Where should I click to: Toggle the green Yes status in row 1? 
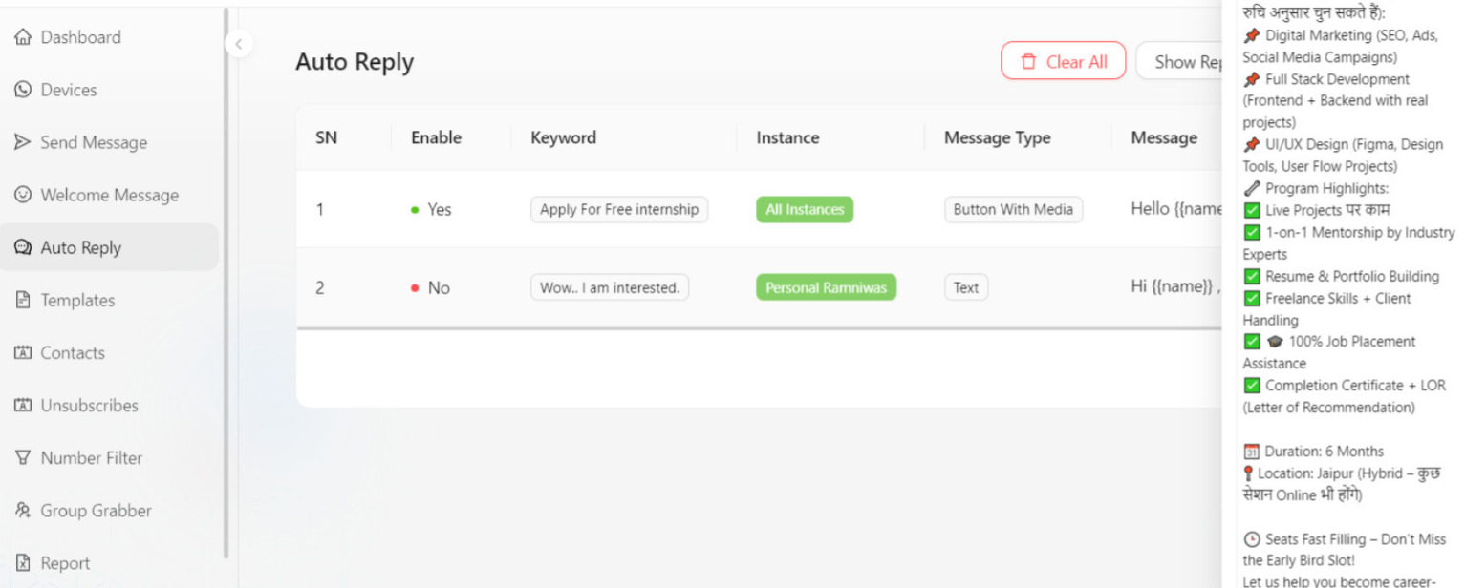click(x=431, y=210)
